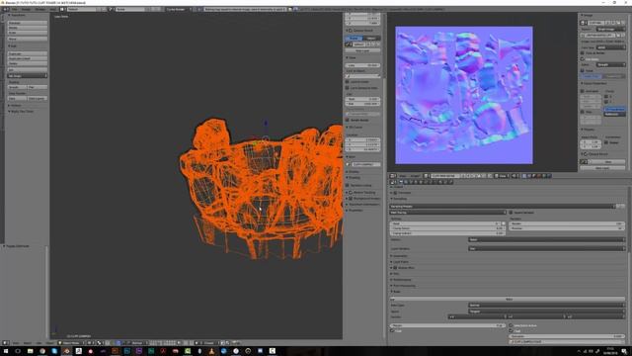Expand the History panel in tool shelf
This screenshot has width=632, height=356.
coord(16,106)
